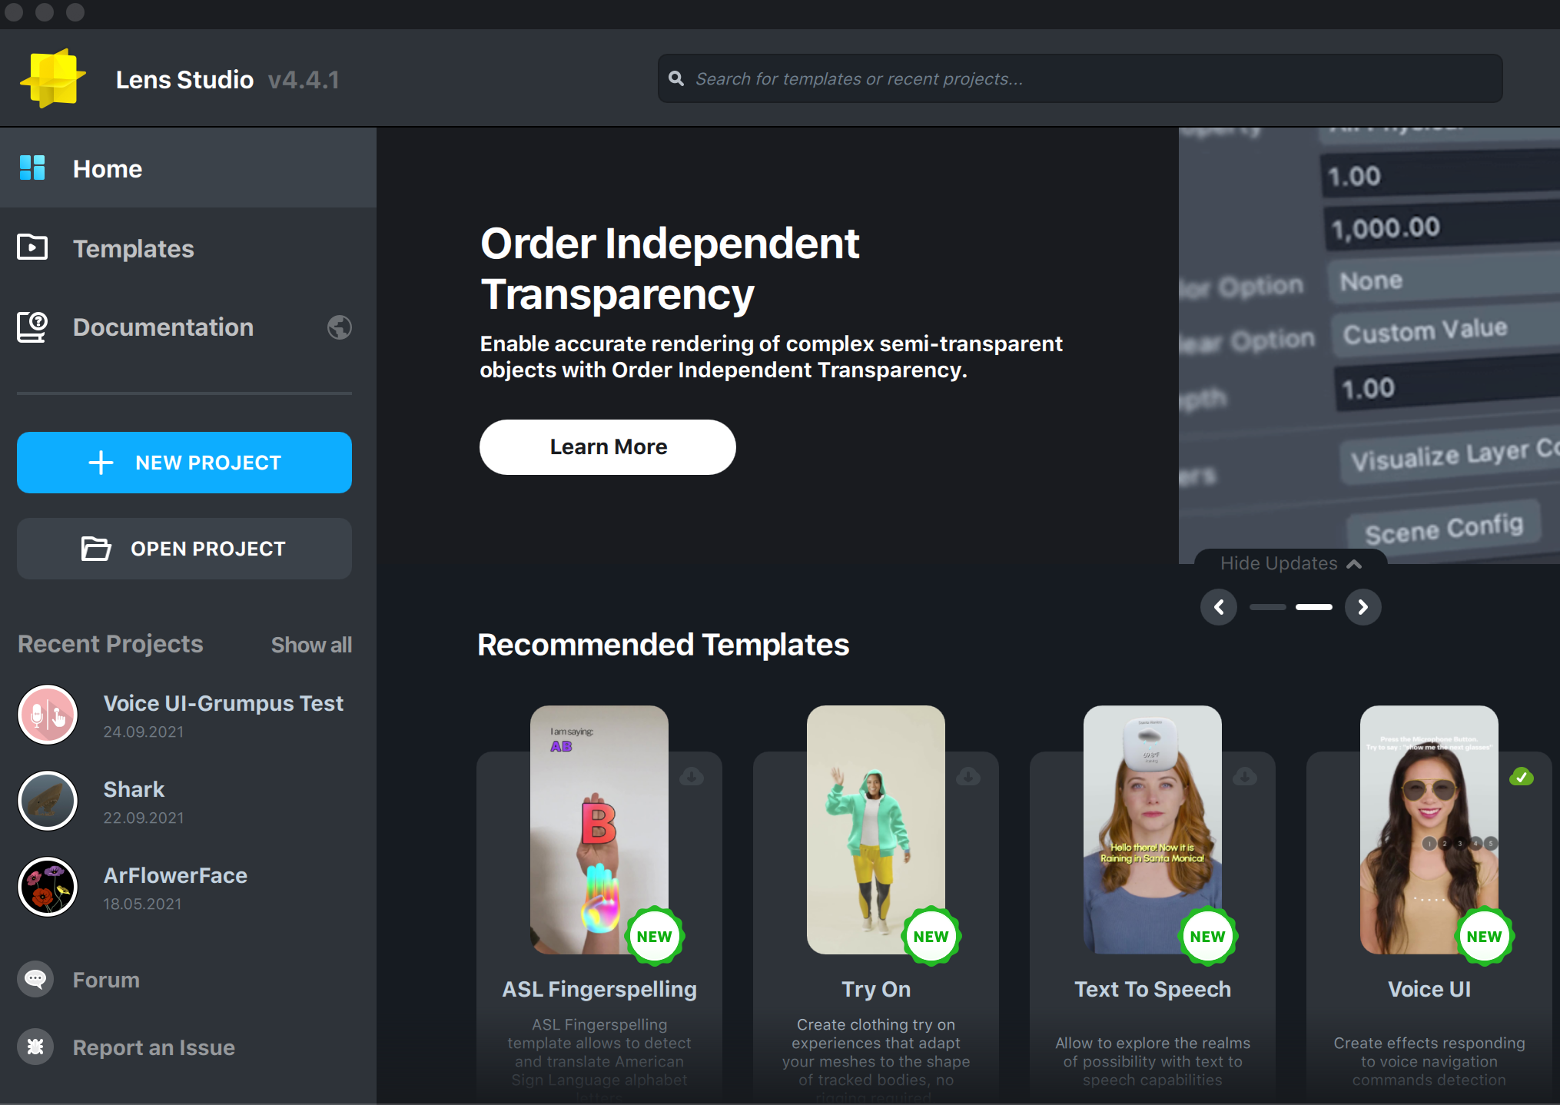The width and height of the screenshot is (1560, 1105).
Task: Select the first carousel page indicator
Action: coord(1267,607)
